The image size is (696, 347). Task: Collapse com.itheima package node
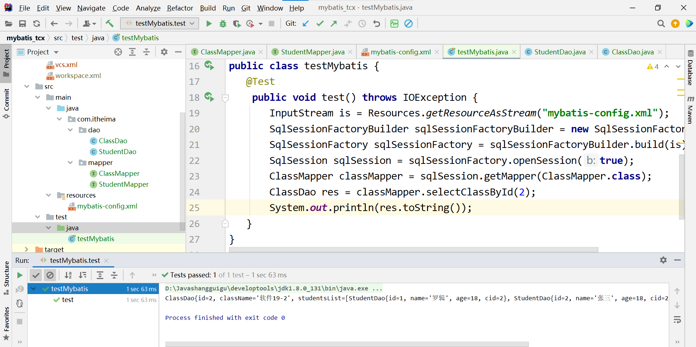[x=59, y=119]
